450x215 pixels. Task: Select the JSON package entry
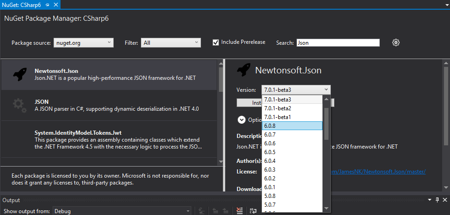click(109, 106)
